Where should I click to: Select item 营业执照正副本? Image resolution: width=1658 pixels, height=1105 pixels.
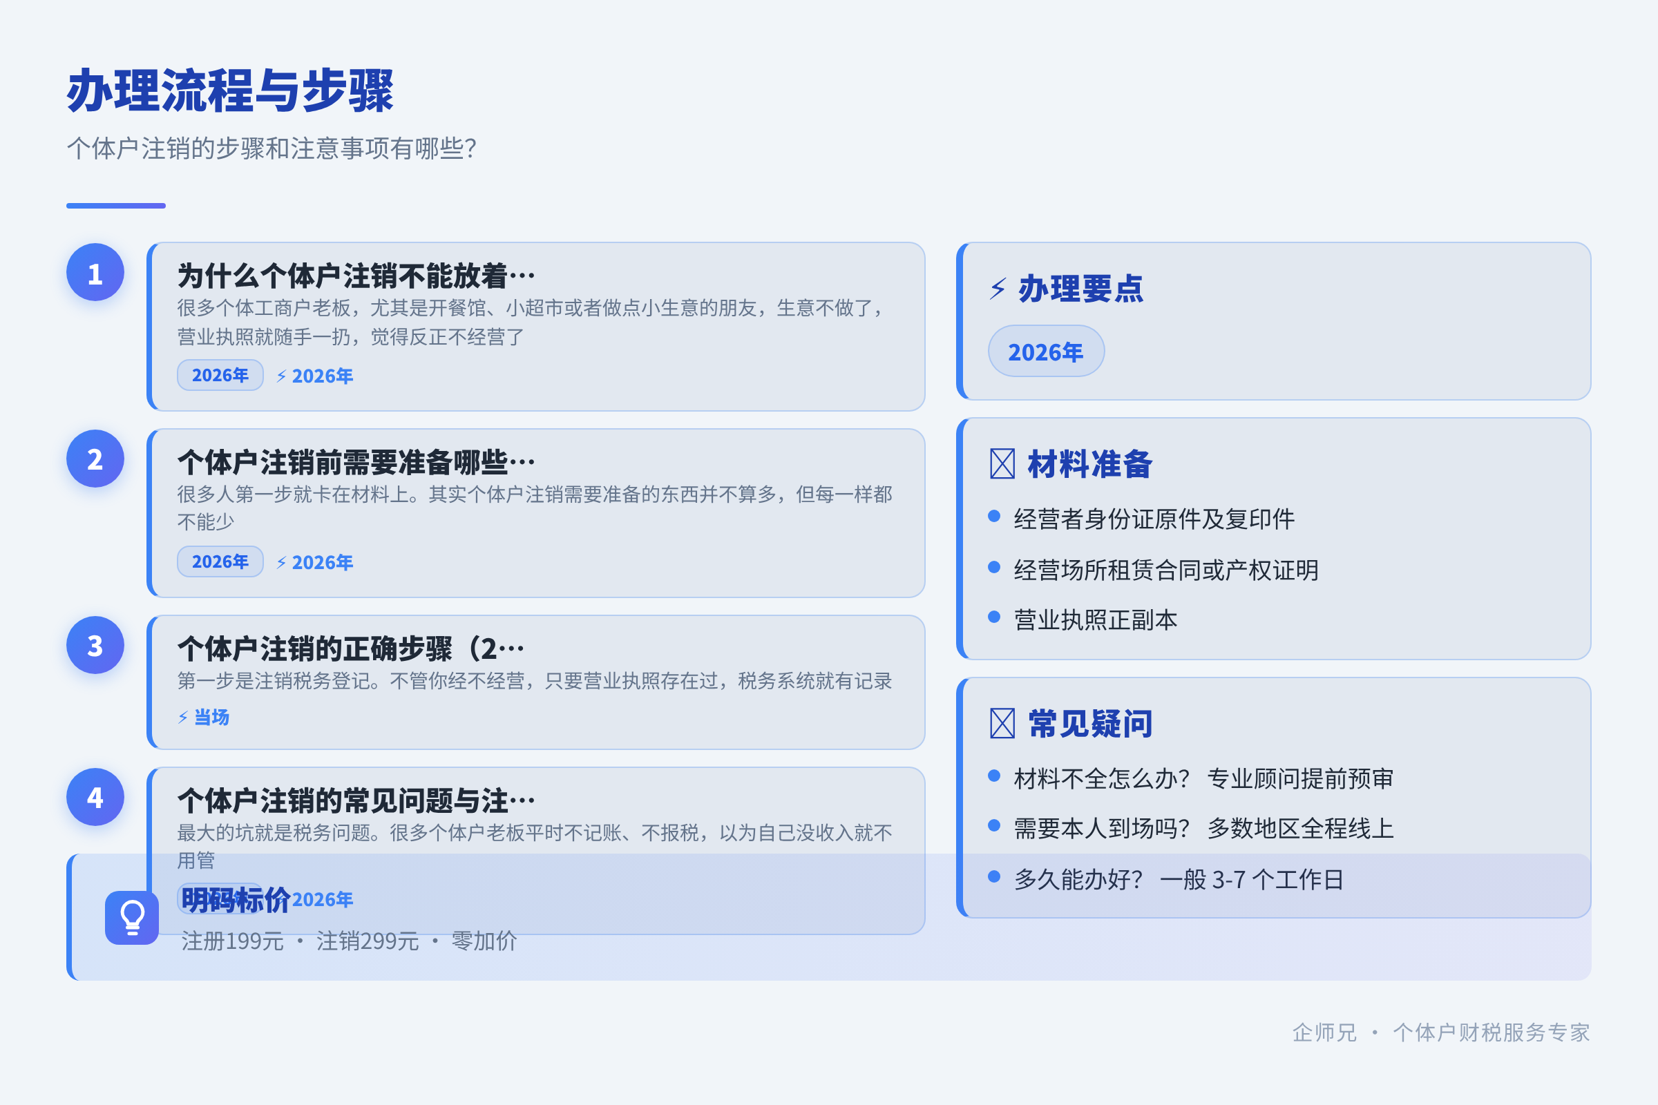[x=1096, y=620]
